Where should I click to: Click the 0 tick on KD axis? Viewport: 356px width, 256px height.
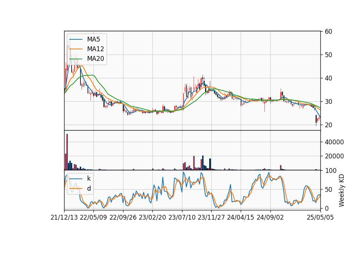[326, 208]
